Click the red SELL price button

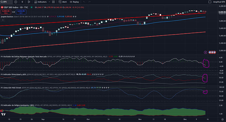click(6, 12)
